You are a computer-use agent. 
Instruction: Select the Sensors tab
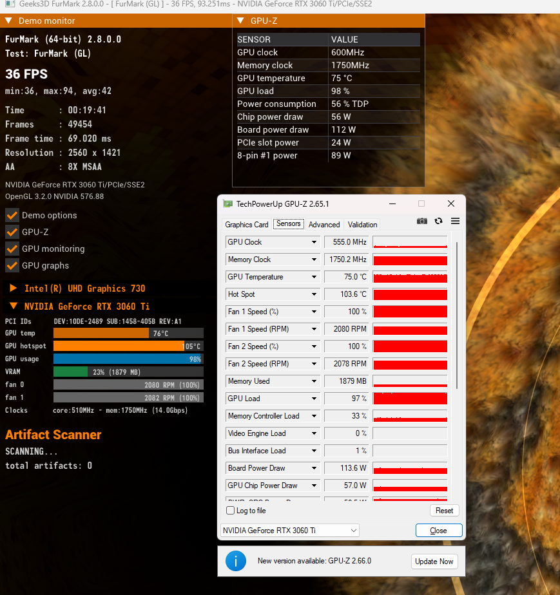click(289, 224)
